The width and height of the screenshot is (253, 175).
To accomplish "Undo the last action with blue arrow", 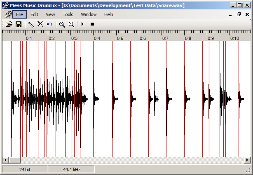I will [x=49, y=24].
